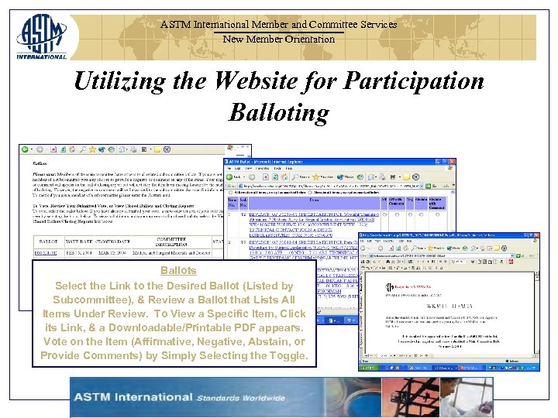This screenshot has height=418, width=558.
Task: Click the ASTM International logo
Action: click(x=42, y=36)
